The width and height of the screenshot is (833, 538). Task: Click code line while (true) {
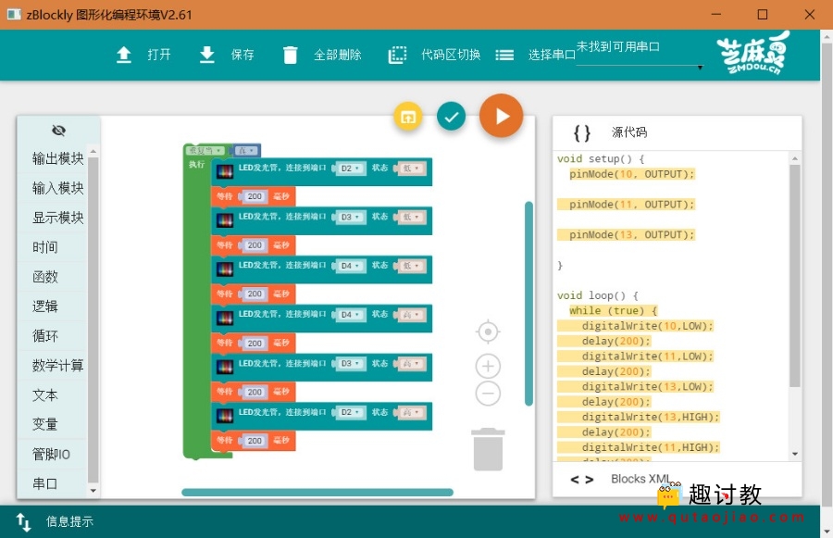[x=613, y=311]
